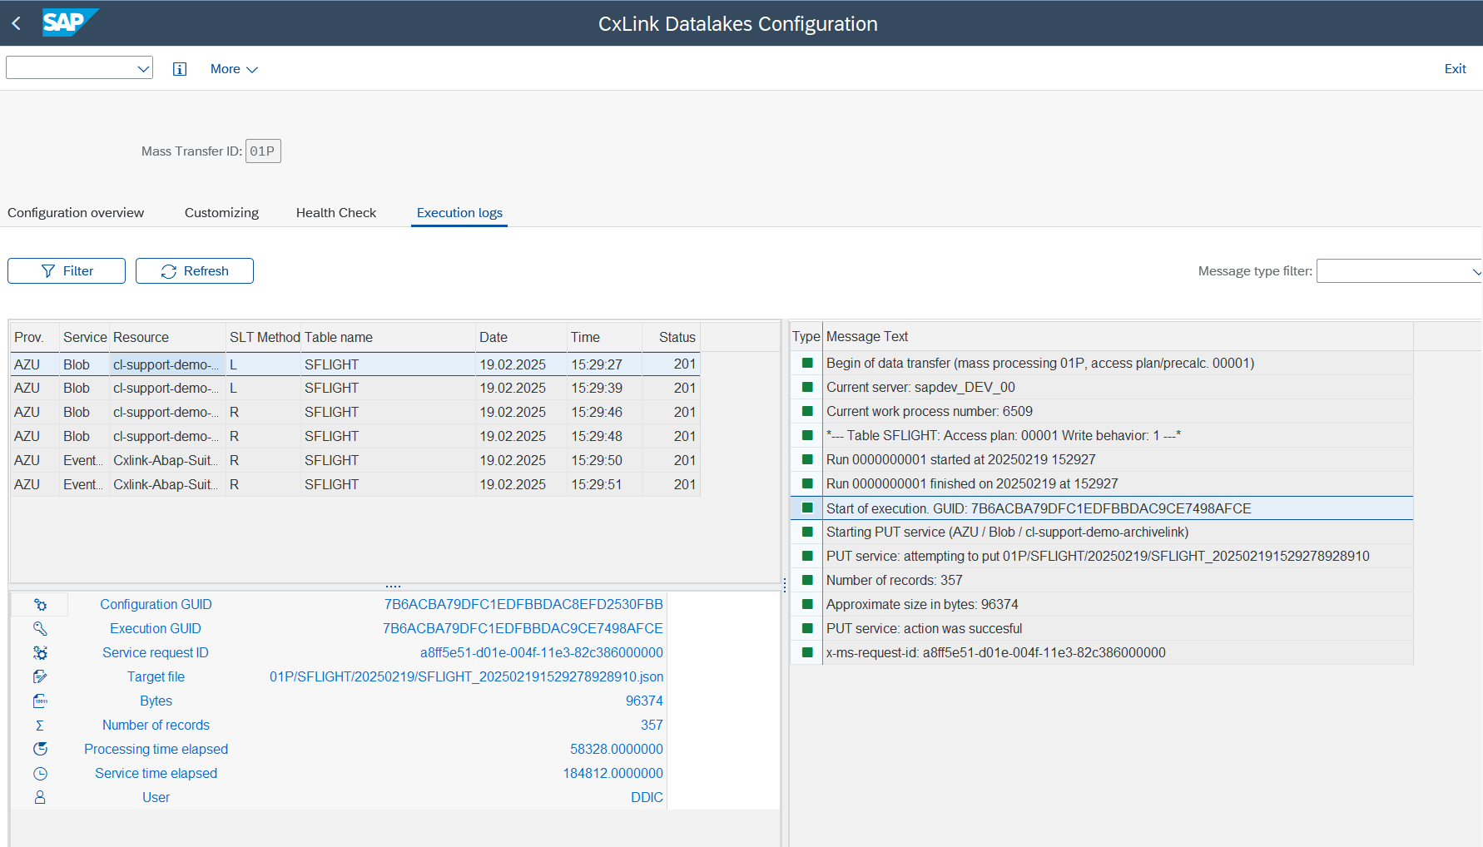Click the SAP logo
Image resolution: width=1483 pixels, height=847 pixels.
pos(70,22)
